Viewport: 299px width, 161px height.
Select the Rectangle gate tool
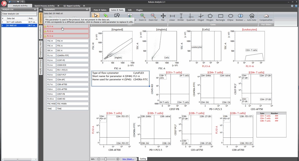point(220,17)
